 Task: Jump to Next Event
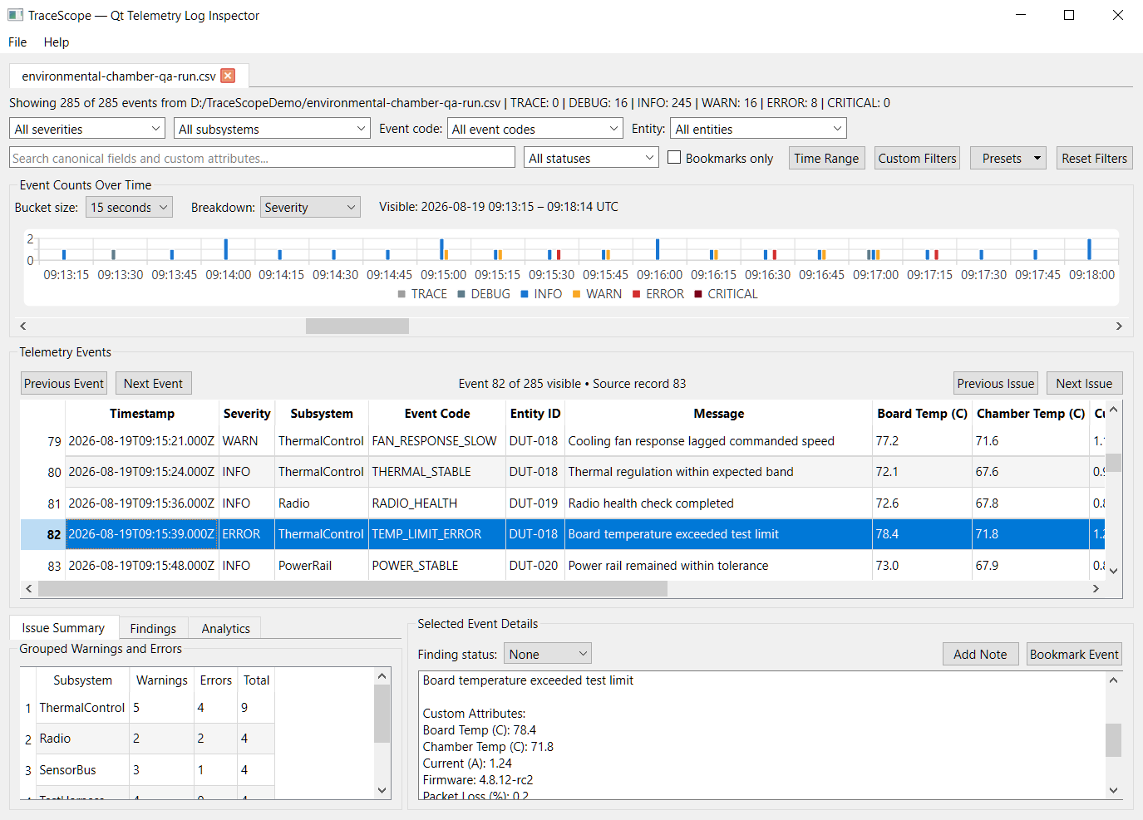coord(153,383)
